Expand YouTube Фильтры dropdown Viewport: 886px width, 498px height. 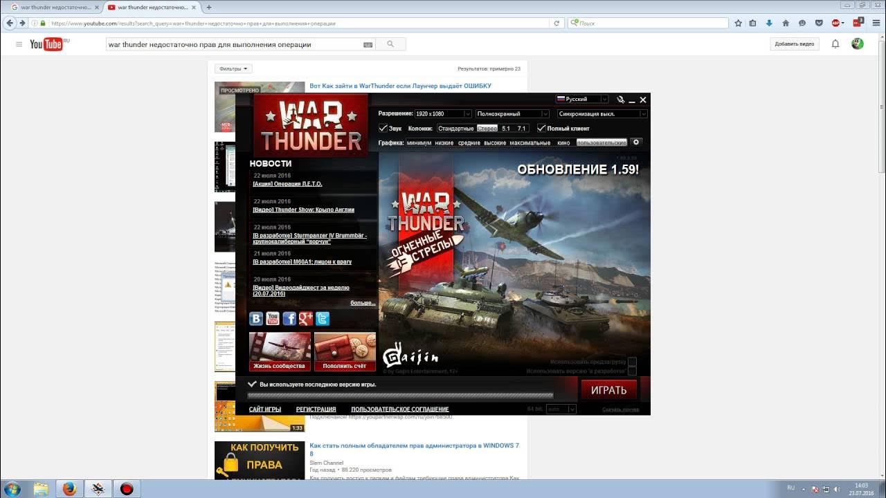[233, 68]
